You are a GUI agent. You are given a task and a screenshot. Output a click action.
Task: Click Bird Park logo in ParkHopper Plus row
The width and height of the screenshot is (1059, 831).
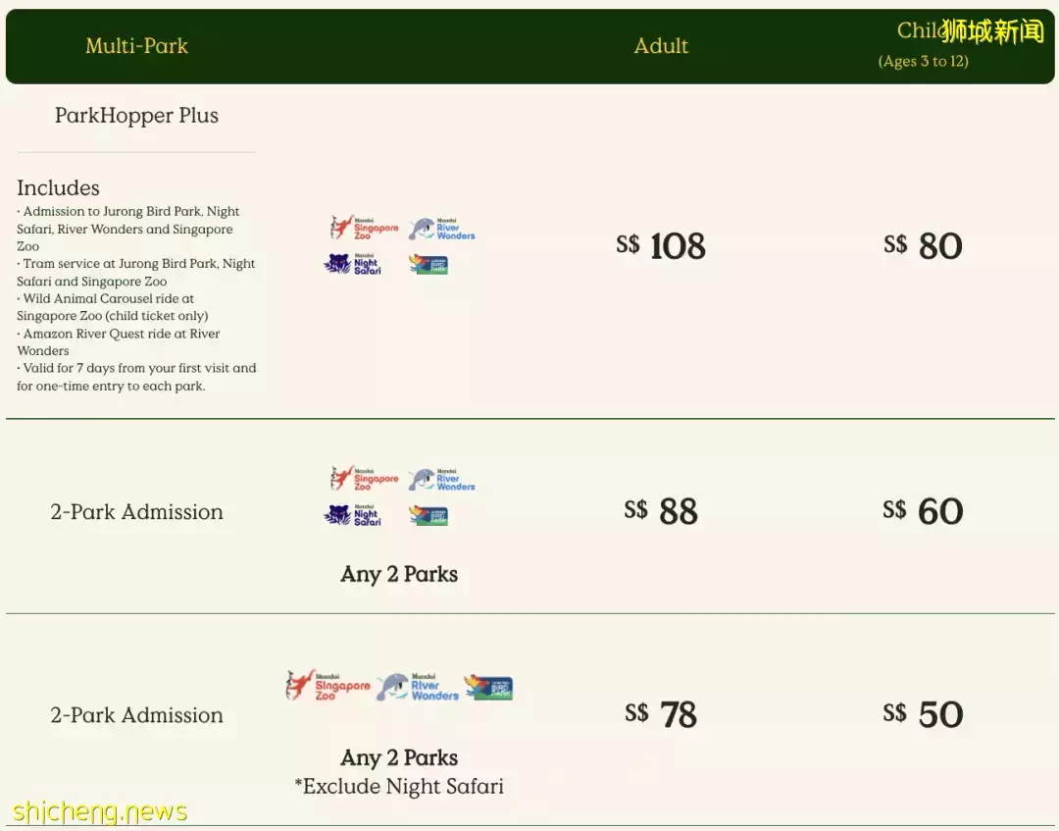coord(428,264)
